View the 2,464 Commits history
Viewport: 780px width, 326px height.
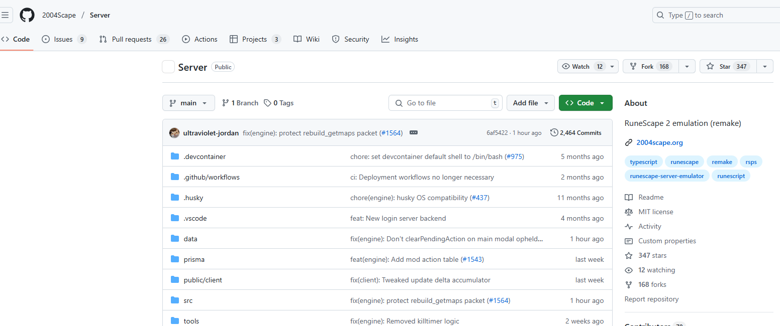click(576, 133)
